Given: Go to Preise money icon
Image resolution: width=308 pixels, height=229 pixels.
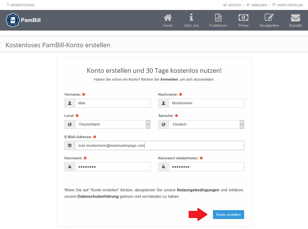Looking at the screenshot, I should (x=243, y=17).
